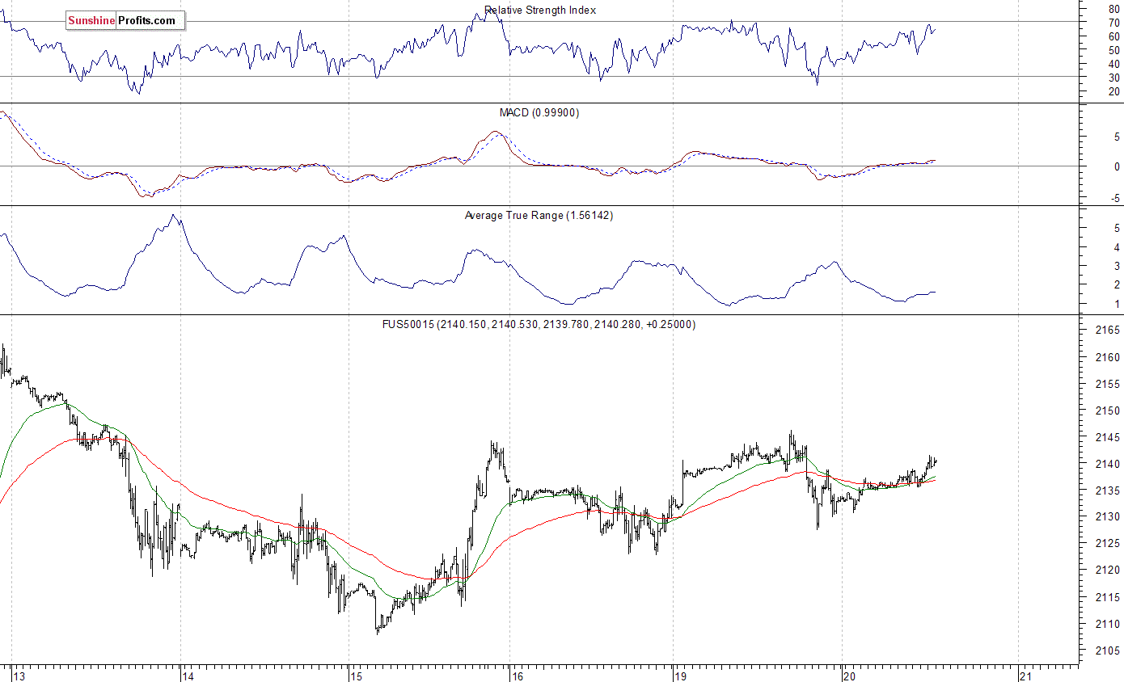The image size is (1124, 682).
Task: Click the 2105 price axis label
Action: point(1107,650)
